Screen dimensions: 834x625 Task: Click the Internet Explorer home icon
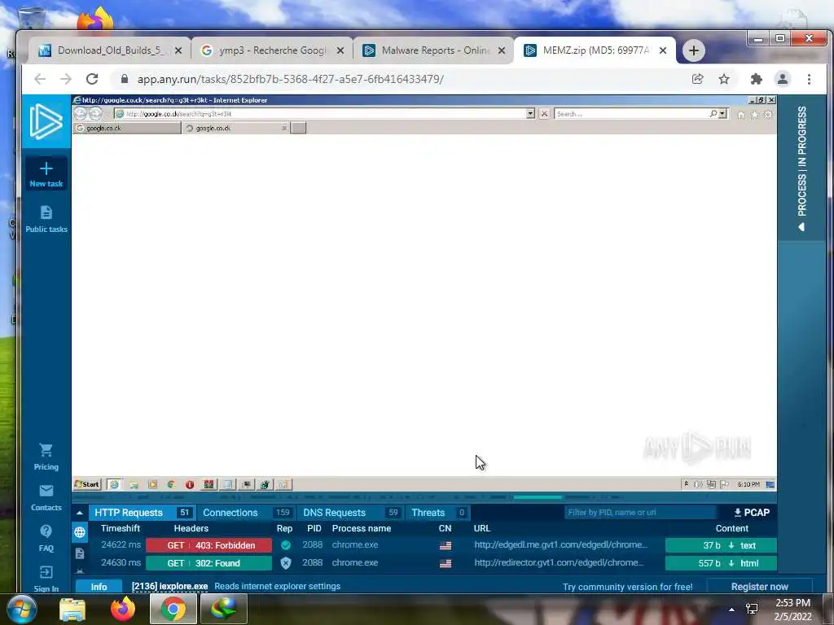click(741, 114)
